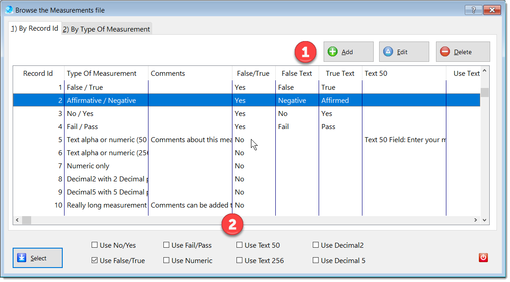The image size is (510, 282).
Task: Uncheck the Use False/True checkbox
Action: [94, 260]
